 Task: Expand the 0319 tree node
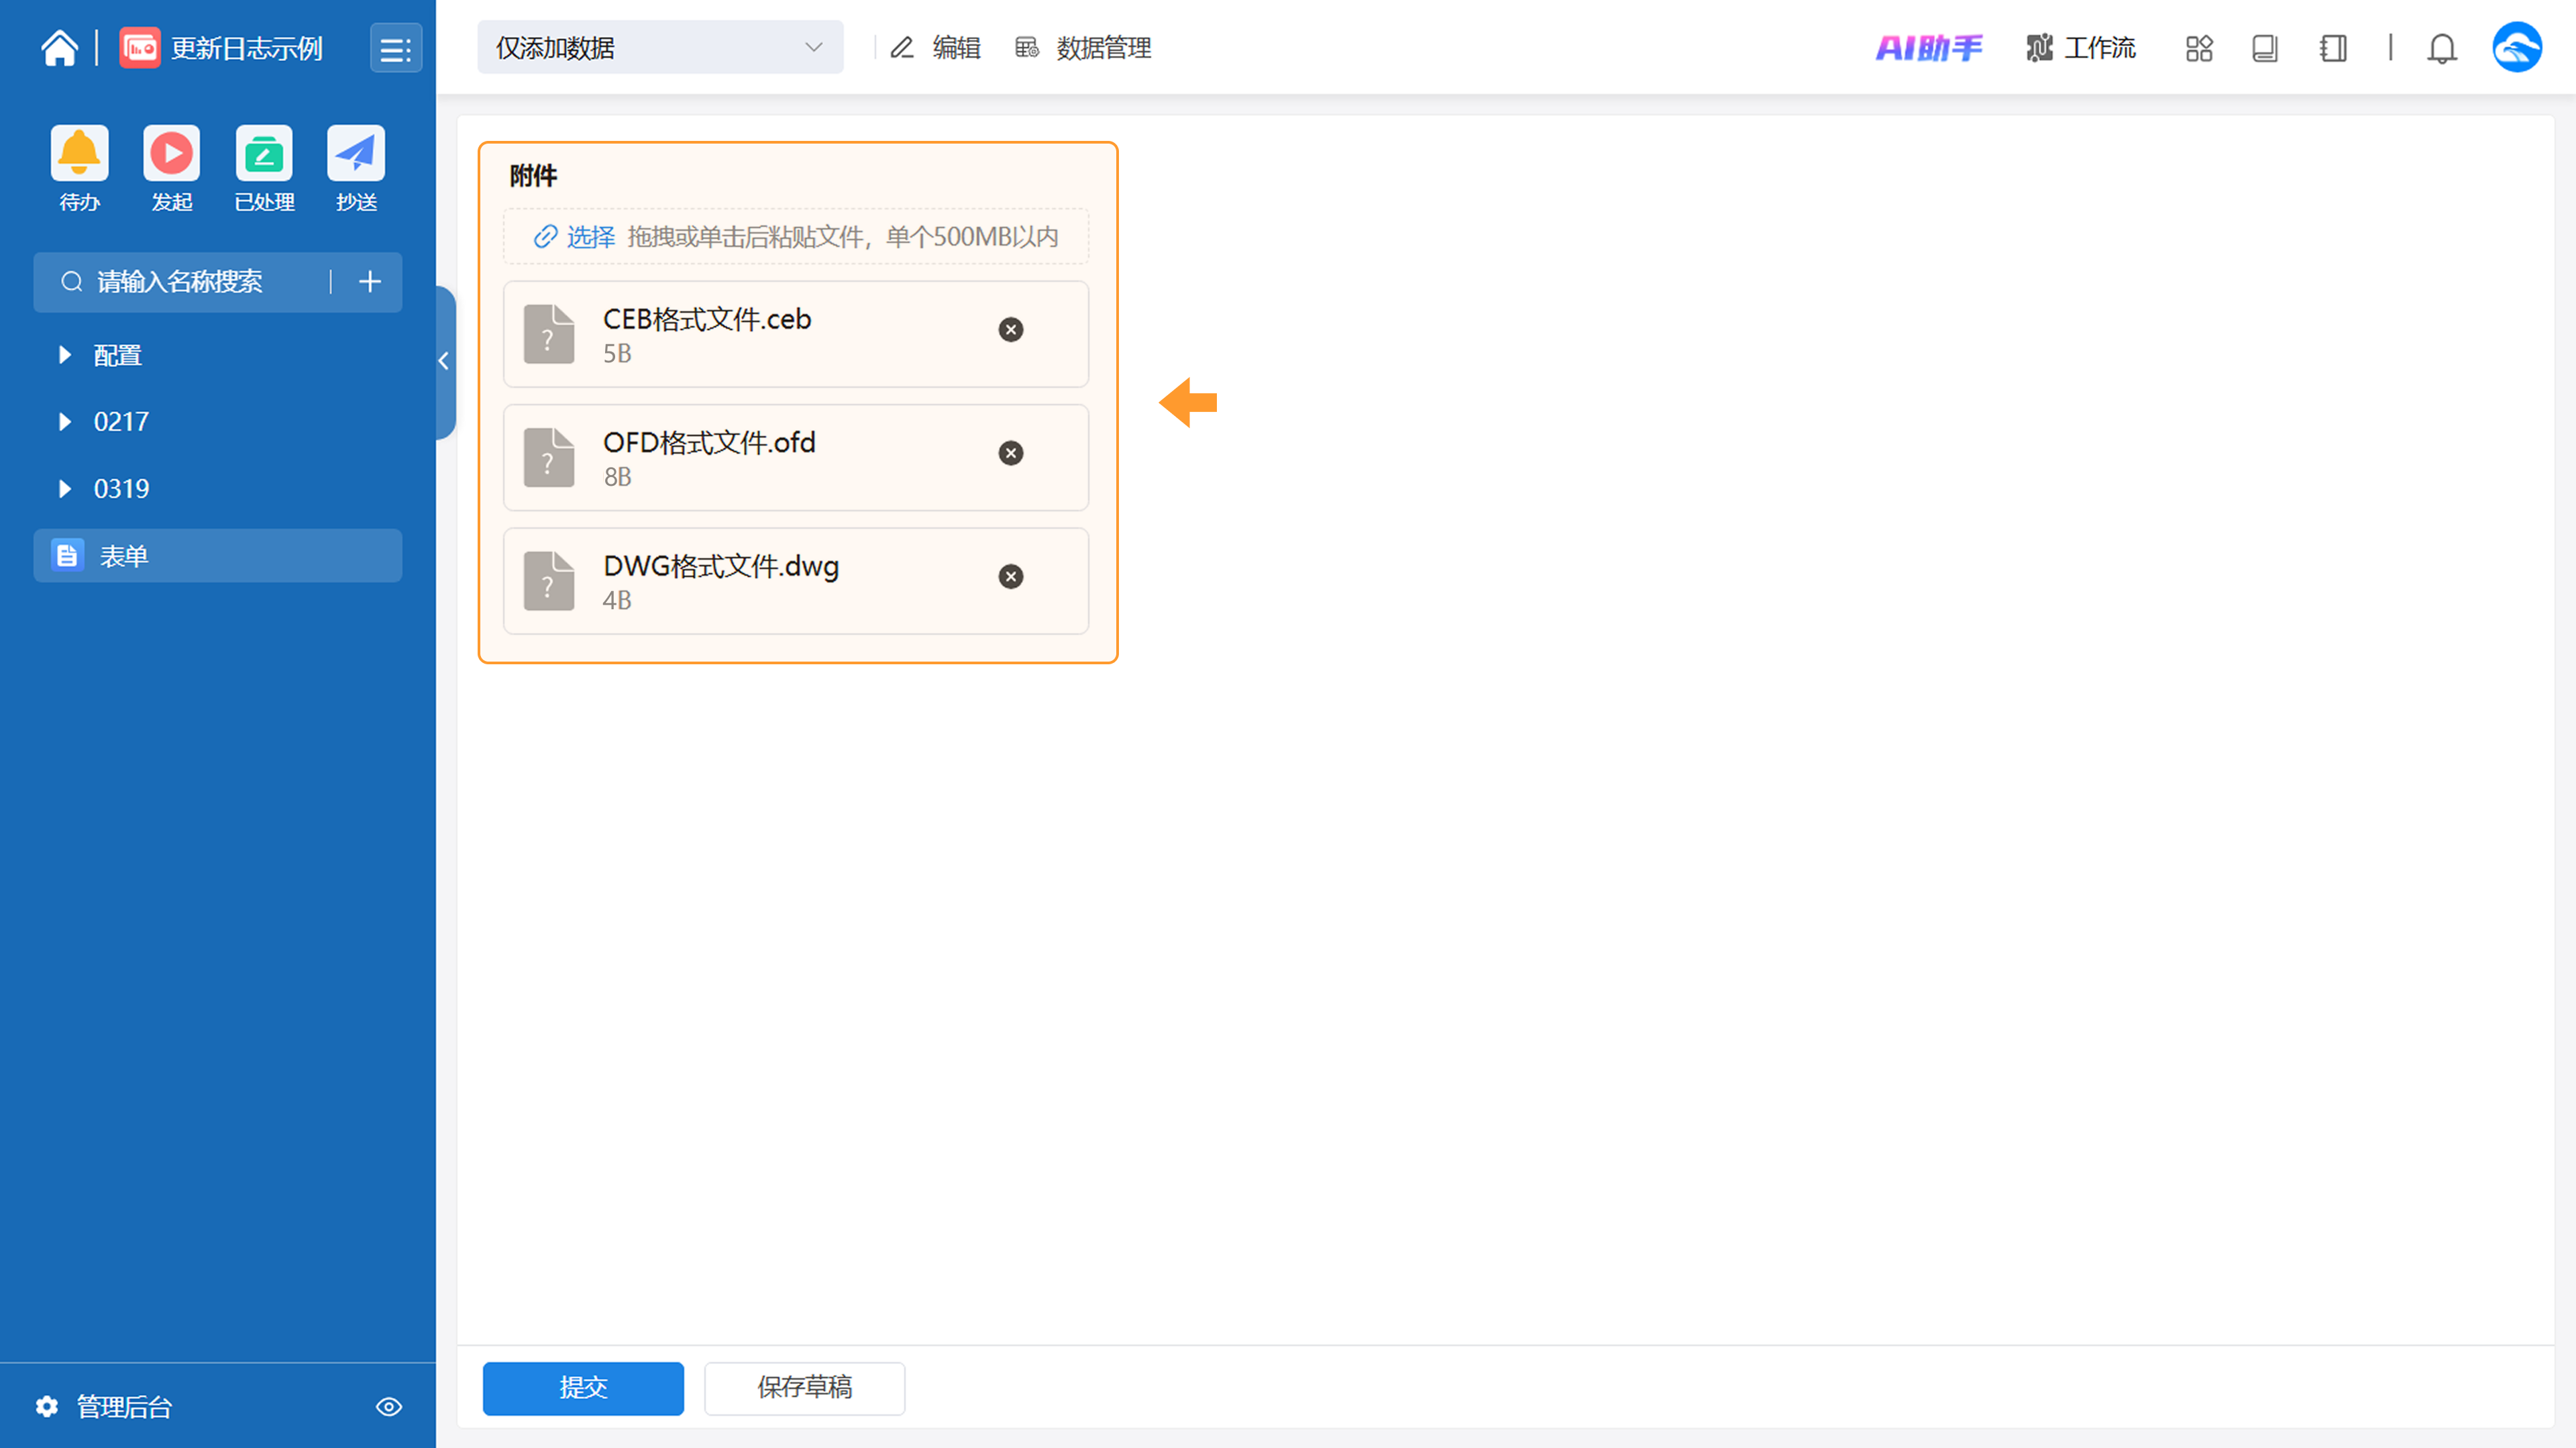65,489
